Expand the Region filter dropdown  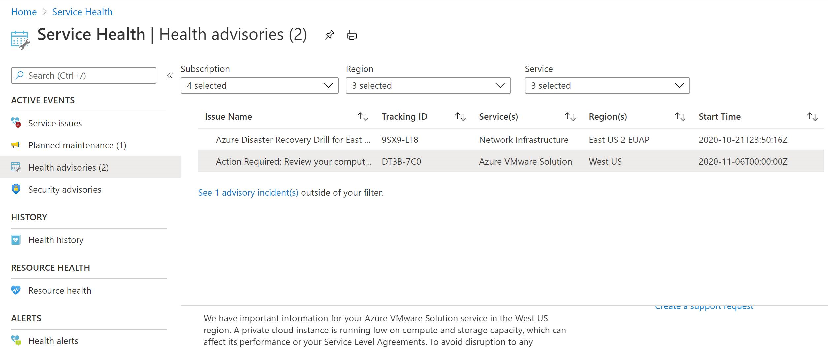pos(428,86)
